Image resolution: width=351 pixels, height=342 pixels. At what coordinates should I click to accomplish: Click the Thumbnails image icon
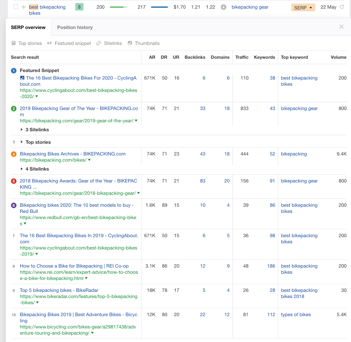tap(130, 43)
